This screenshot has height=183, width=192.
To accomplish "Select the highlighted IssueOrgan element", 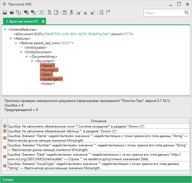I will (51, 79).
